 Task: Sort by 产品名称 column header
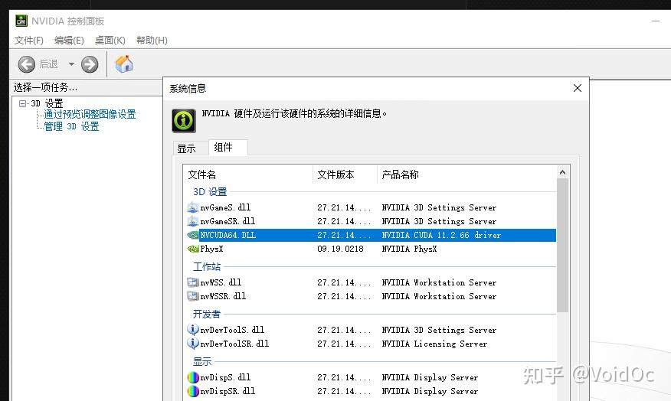tap(466, 174)
